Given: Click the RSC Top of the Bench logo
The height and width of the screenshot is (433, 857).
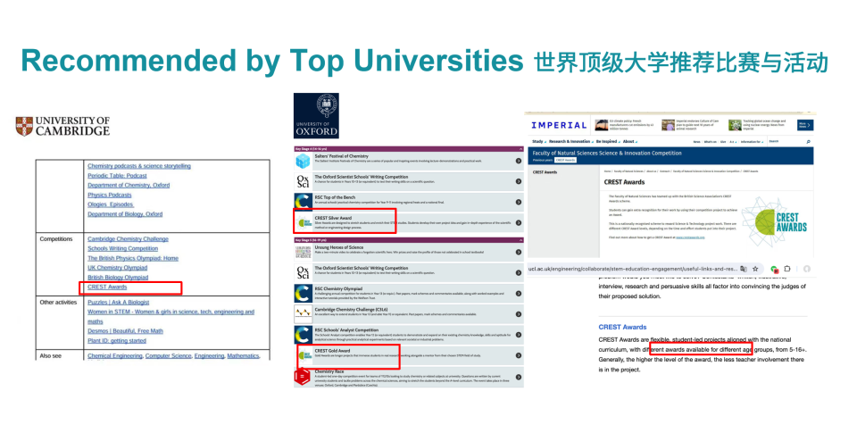Looking at the screenshot, I should 303,202.
